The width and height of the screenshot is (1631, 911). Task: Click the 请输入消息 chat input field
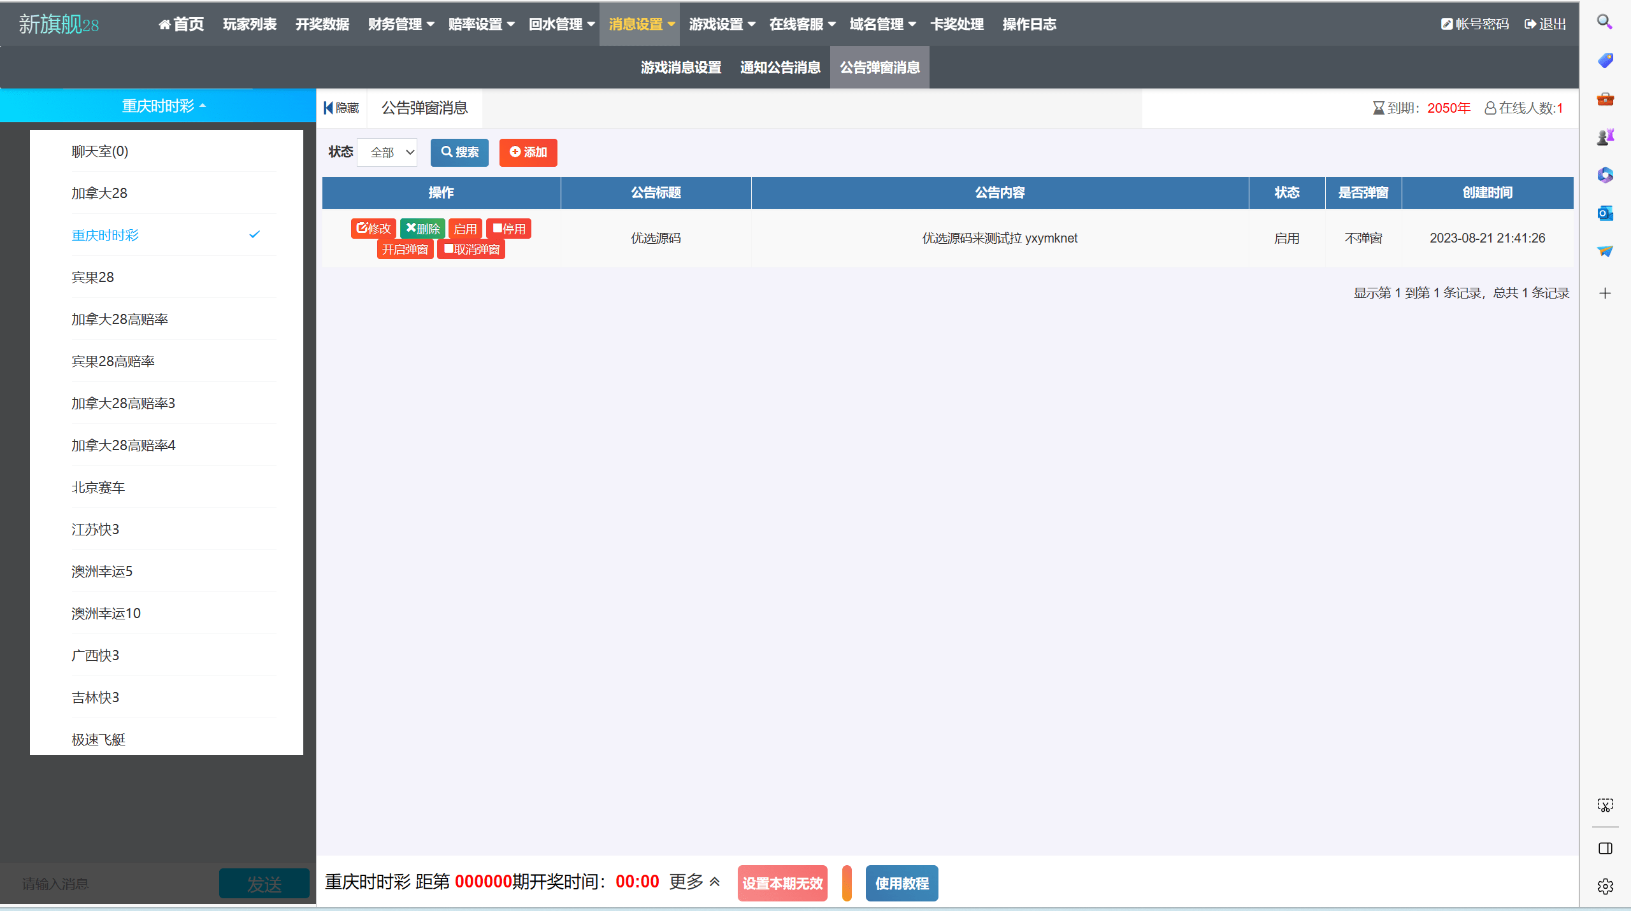110,884
